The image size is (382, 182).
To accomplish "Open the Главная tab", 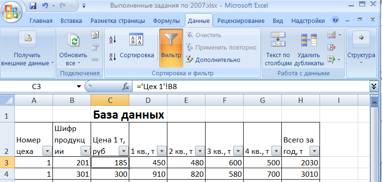I will [x=41, y=21].
